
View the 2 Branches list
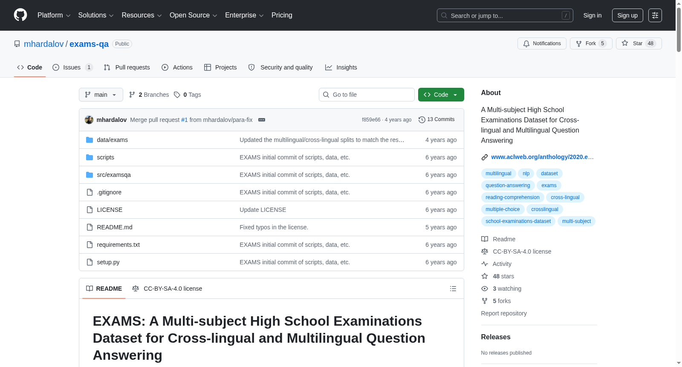pyautogui.click(x=149, y=95)
